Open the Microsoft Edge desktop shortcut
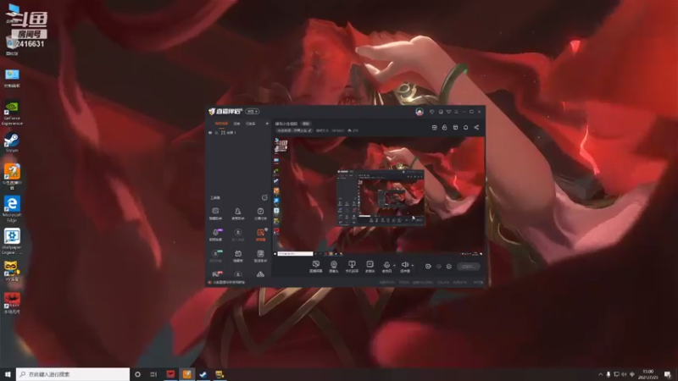This screenshot has width=678, height=381. coord(12,209)
